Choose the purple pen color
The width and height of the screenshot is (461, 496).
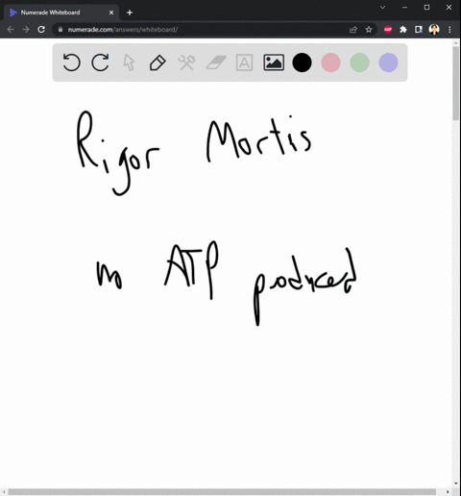point(388,62)
